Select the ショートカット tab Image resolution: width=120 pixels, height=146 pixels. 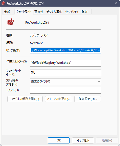point(24,11)
